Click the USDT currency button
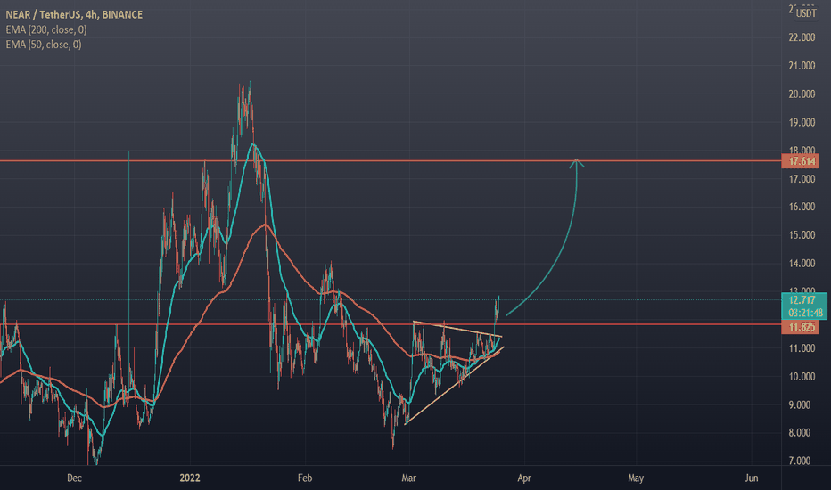This screenshot has width=831, height=490. pyautogui.click(x=806, y=13)
